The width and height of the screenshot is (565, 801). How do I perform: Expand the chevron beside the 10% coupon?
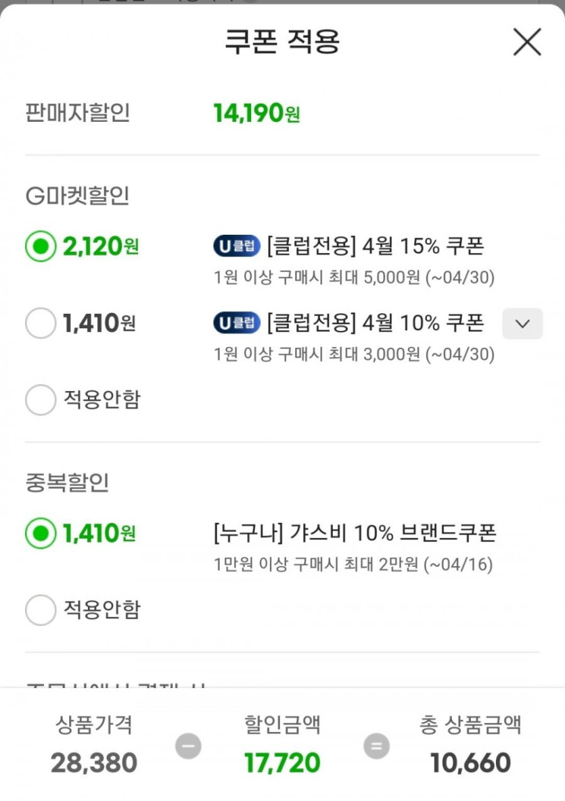click(x=522, y=323)
